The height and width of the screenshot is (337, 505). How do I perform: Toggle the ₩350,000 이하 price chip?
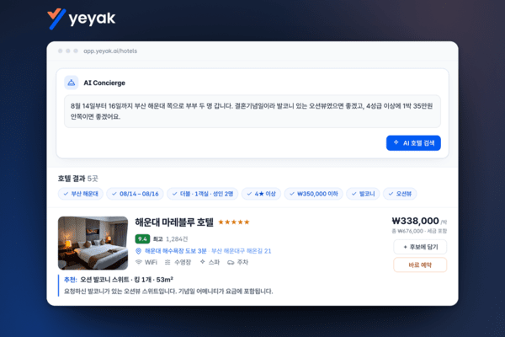313,194
